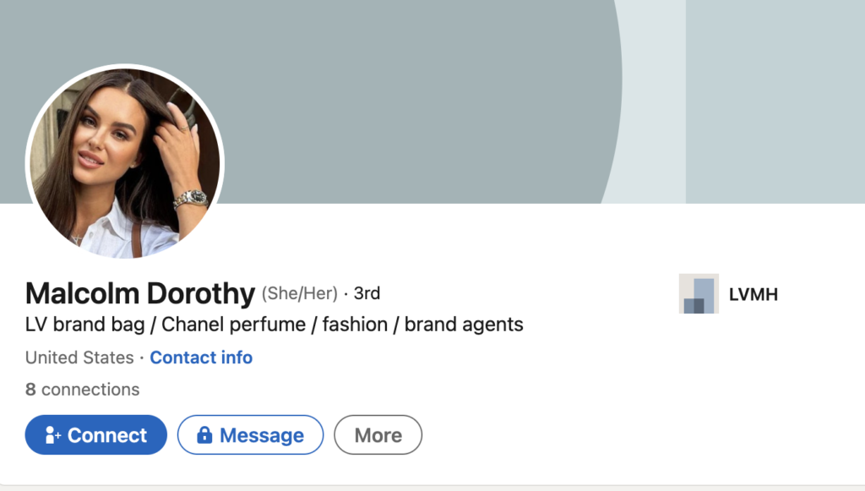The image size is (865, 491).
Task: Click the 3rd degree connection badge
Action: click(x=367, y=293)
